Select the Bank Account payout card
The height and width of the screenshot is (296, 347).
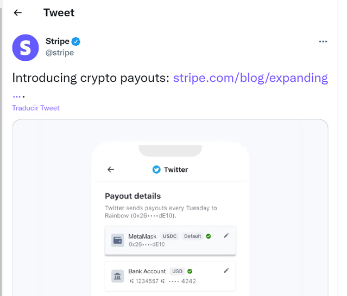click(x=170, y=276)
